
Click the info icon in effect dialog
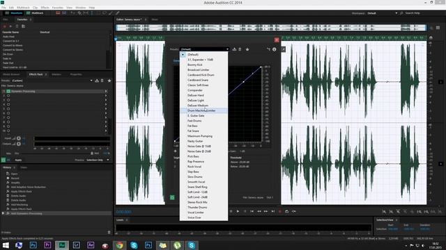274,49
